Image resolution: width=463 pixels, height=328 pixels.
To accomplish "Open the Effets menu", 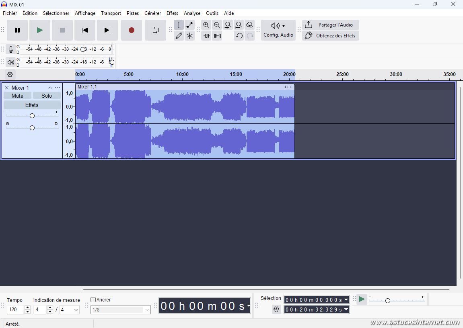I will pyautogui.click(x=172, y=13).
